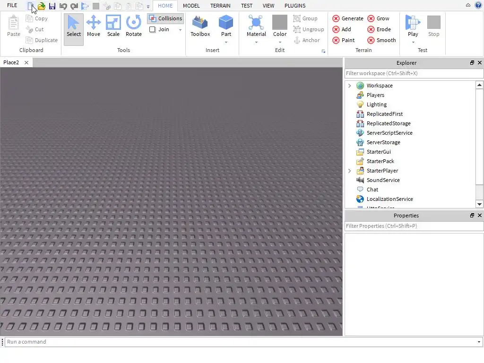
Task: Select ServerScriptService in the Explorer
Action: [389, 133]
